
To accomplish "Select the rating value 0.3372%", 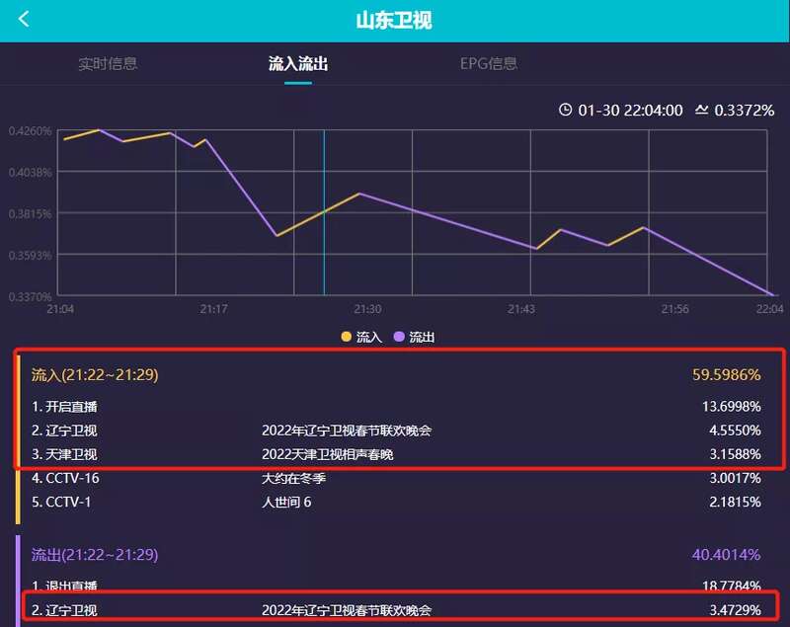I will coord(745,111).
